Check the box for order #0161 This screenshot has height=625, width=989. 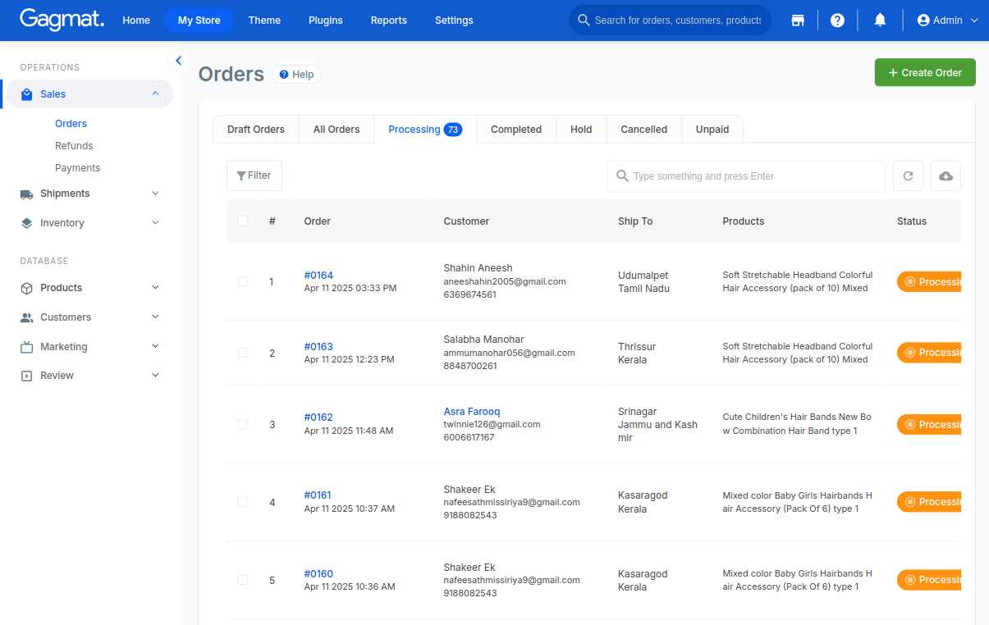tap(242, 502)
